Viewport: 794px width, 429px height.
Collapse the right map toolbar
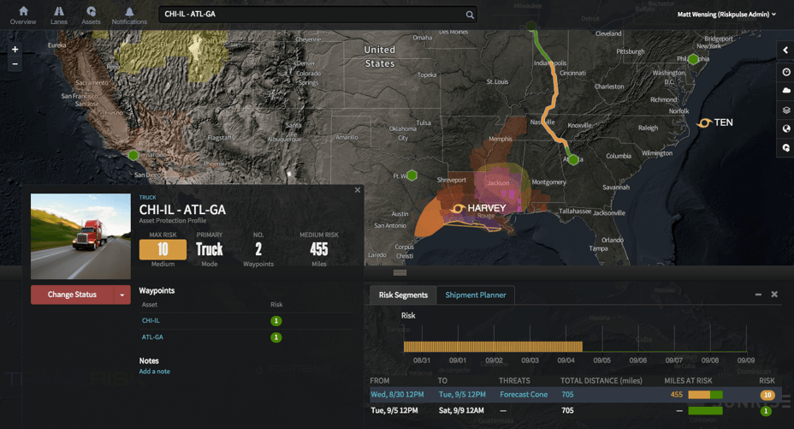785,51
